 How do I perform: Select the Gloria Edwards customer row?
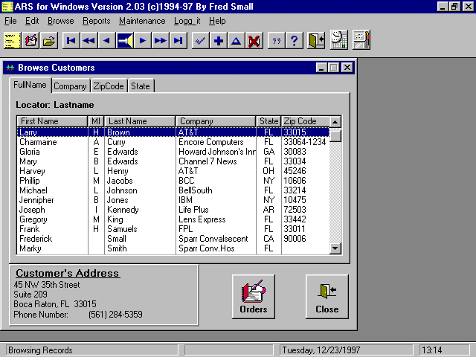pos(149,152)
